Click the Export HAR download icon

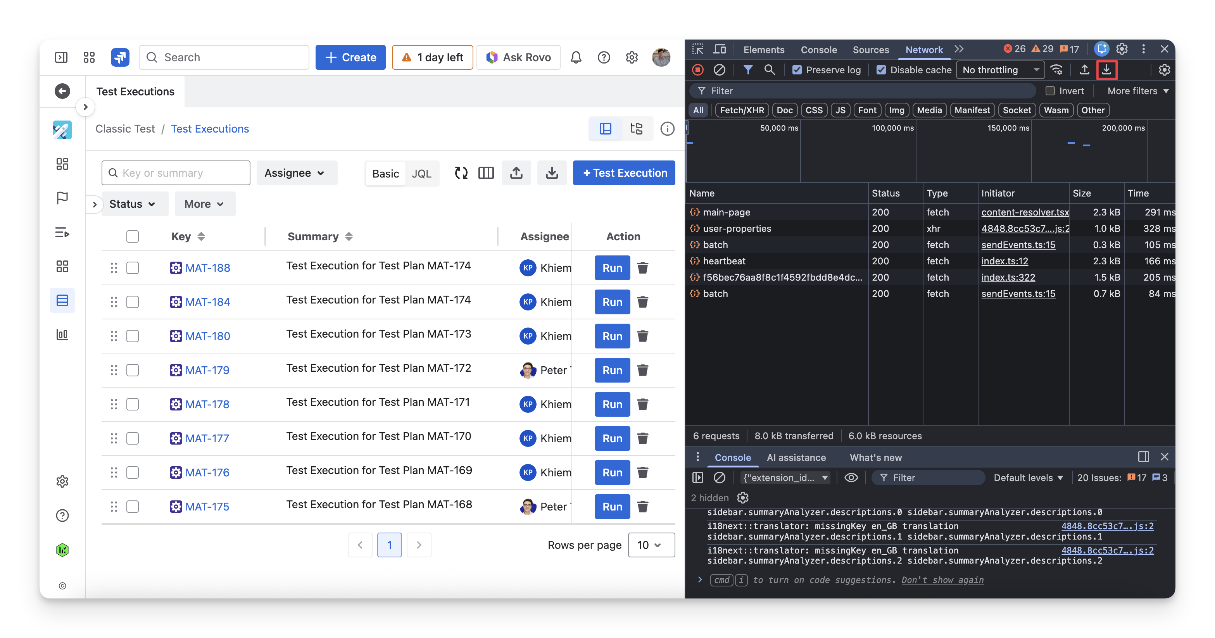[x=1106, y=70]
